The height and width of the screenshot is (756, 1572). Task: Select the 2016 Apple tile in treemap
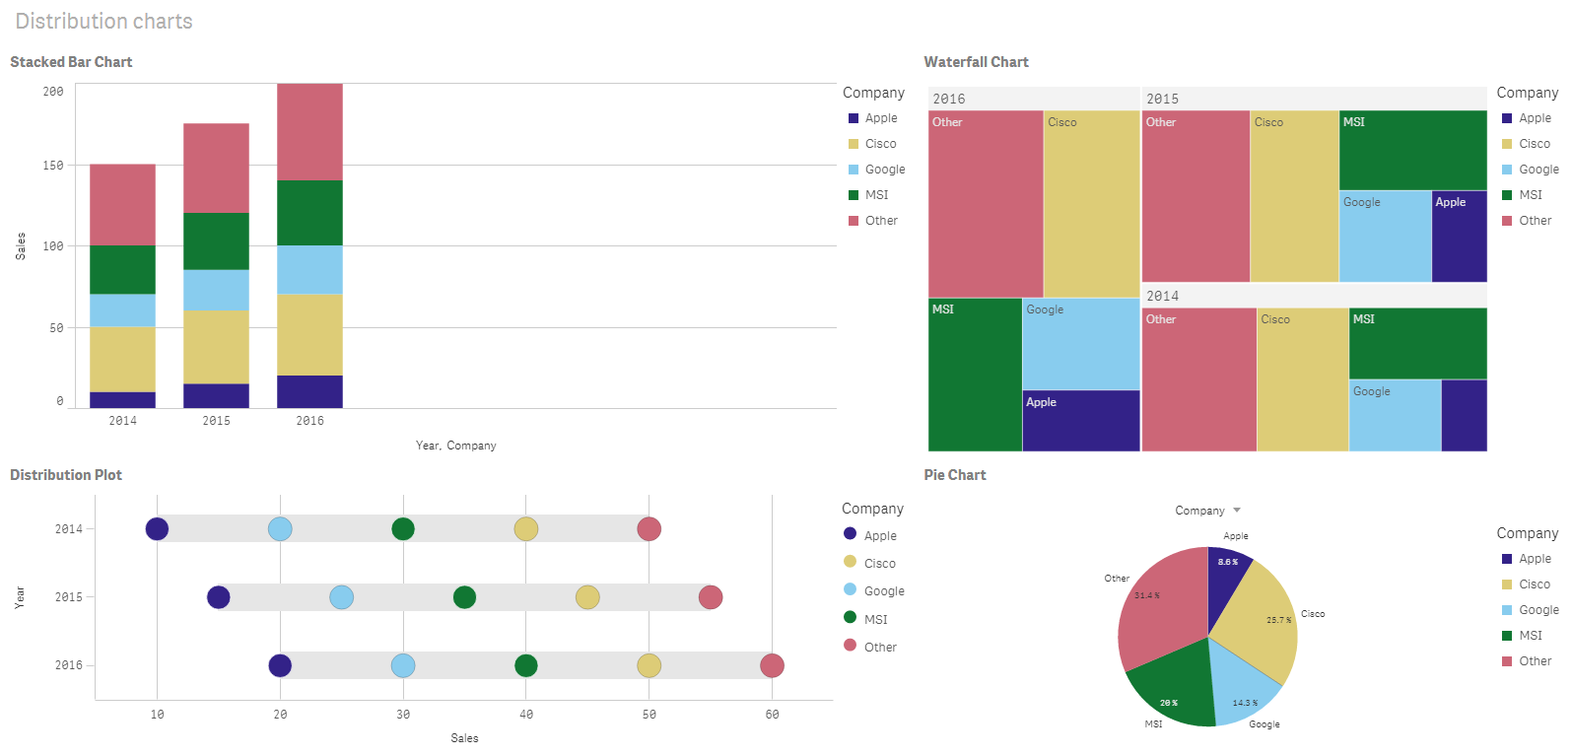coord(1081,421)
